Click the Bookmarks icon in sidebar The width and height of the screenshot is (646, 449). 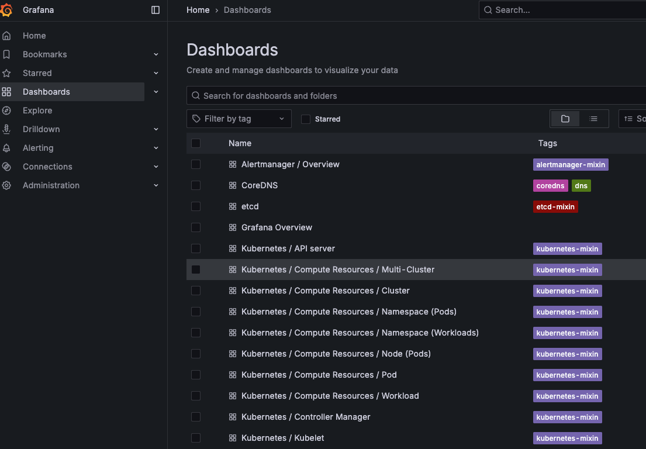6,54
